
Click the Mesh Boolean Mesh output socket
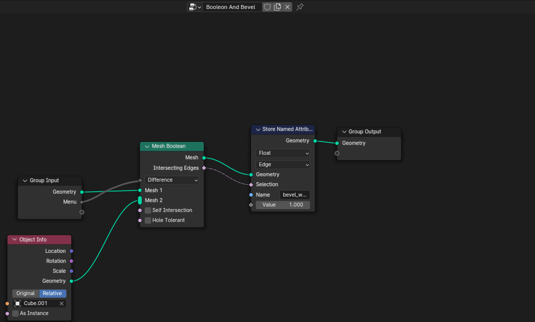pyautogui.click(x=204, y=158)
